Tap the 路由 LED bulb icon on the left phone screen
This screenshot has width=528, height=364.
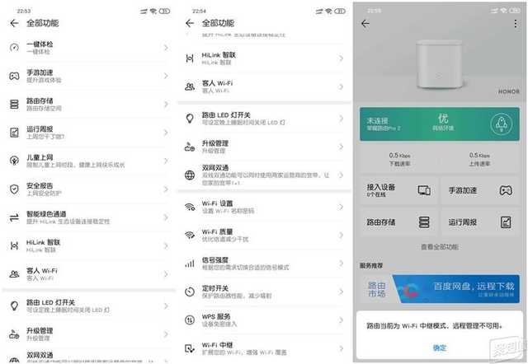[x=14, y=306]
